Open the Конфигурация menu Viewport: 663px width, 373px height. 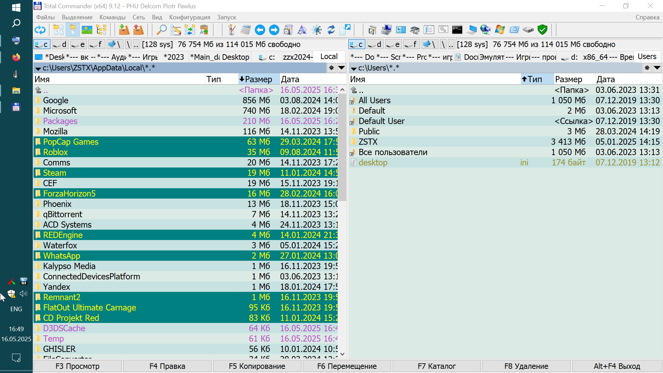[x=190, y=17]
